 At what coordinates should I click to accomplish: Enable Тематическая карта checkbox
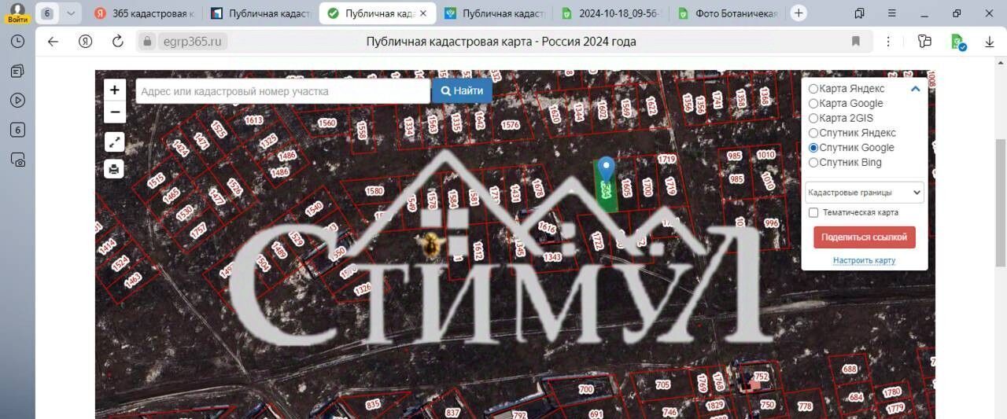pos(813,212)
